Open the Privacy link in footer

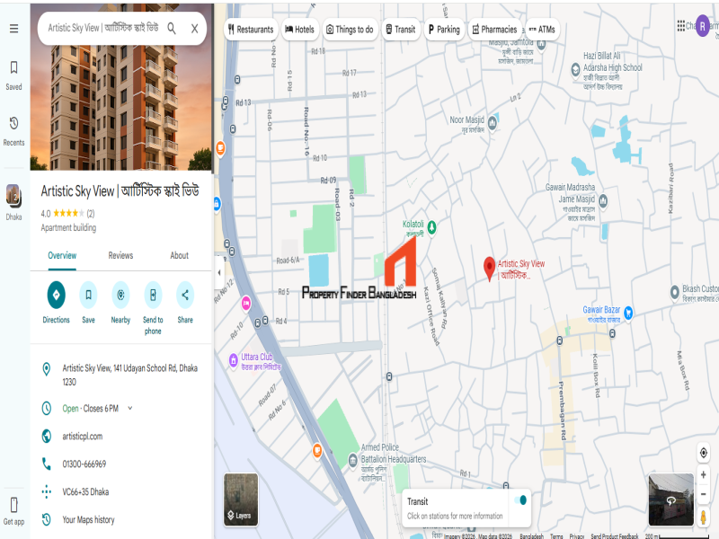coord(577,535)
